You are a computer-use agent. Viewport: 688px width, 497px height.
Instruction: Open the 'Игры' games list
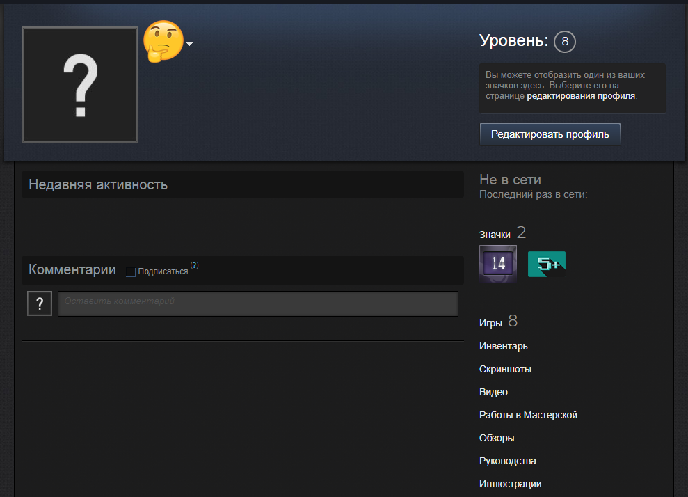click(x=490, y=323)
